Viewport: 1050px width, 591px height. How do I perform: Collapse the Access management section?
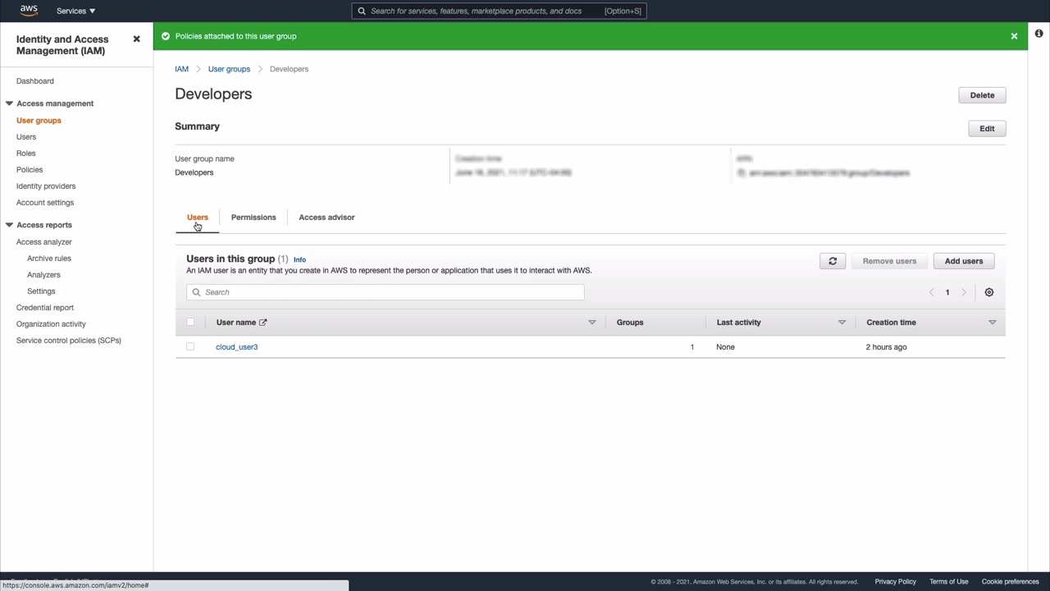(9, 103)
